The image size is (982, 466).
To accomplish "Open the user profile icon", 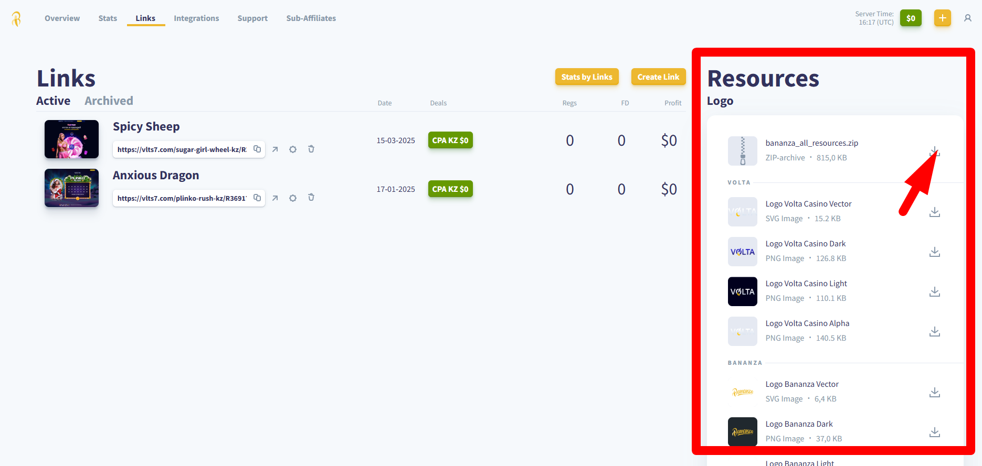I will (968, 18).
